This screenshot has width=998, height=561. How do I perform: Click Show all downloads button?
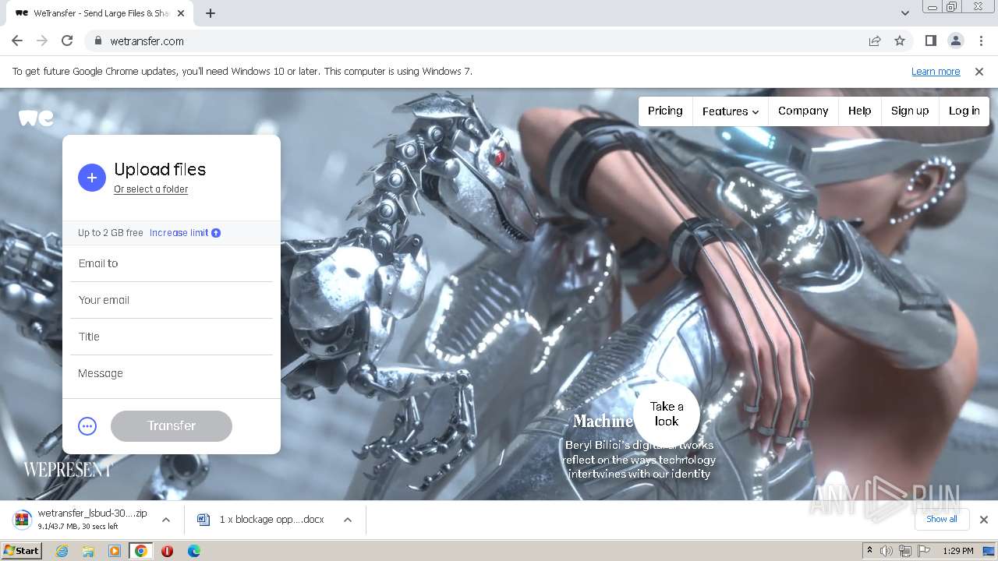click(x=942, y=519)
